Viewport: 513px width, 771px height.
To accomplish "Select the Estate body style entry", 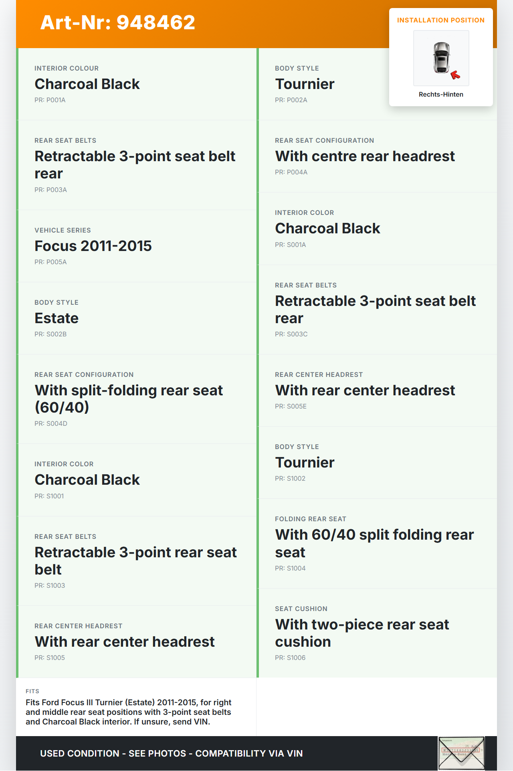I will 57,318.
